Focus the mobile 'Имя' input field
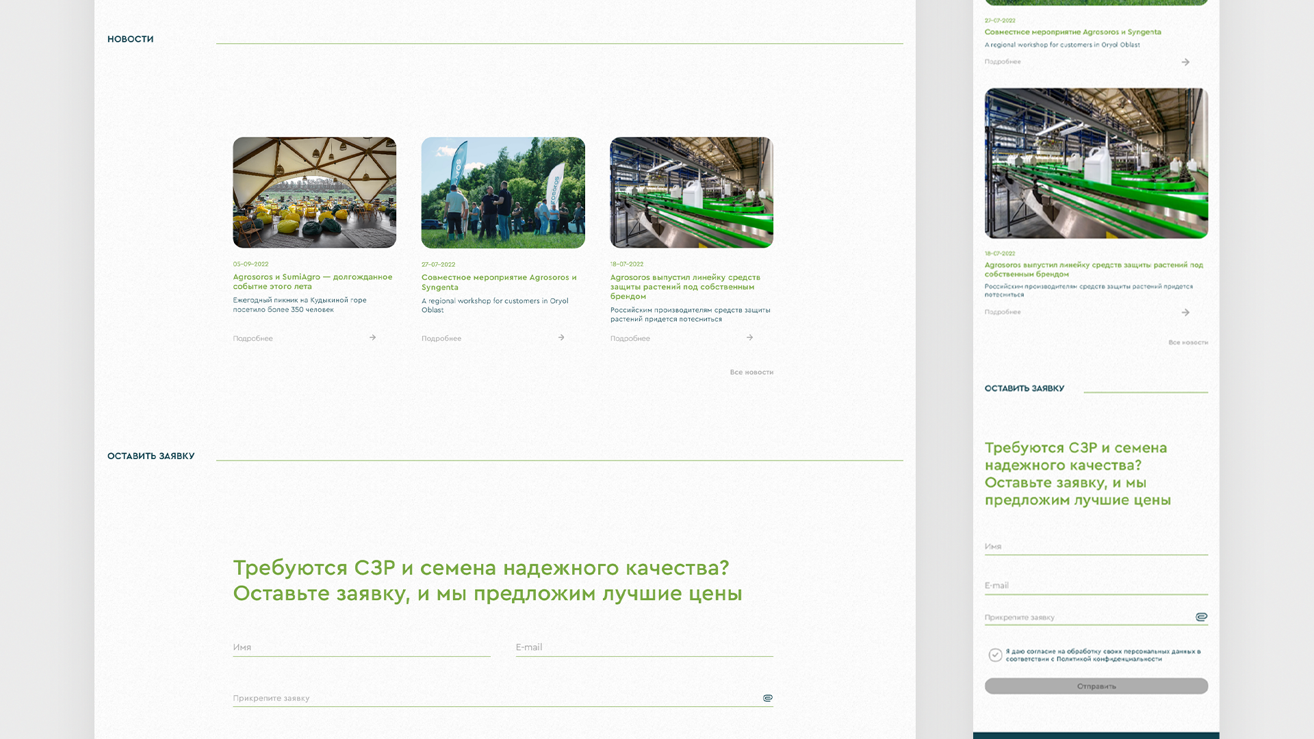Image resolution: width=1314 pixels, height=739 pixels. pyautogui.click(x=1096, y=547)
